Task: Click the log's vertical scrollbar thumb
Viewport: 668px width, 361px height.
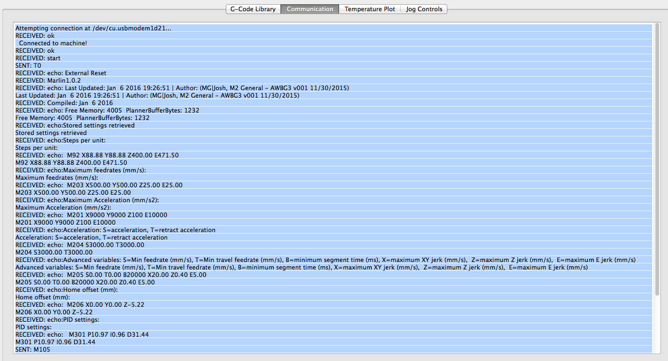Action: click(657, 159)
